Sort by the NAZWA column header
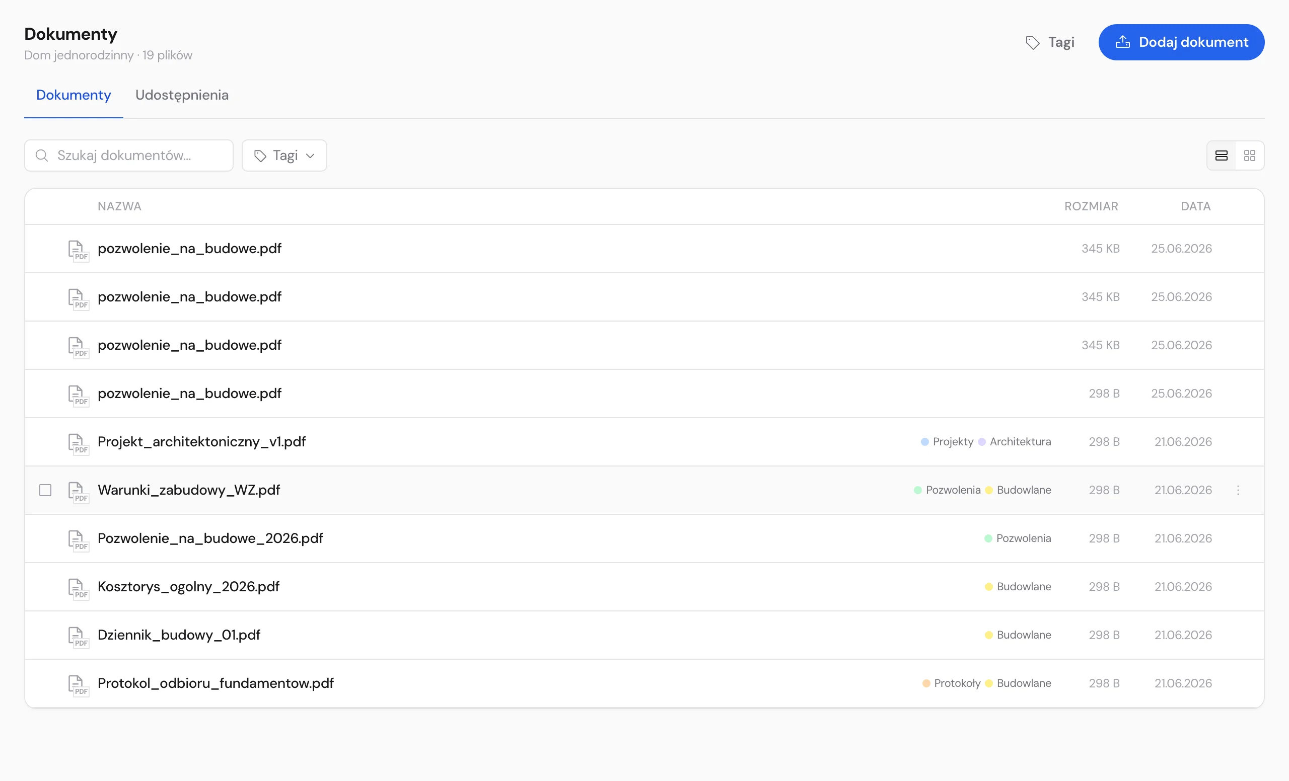The image size is (1289, 781). 119,206
